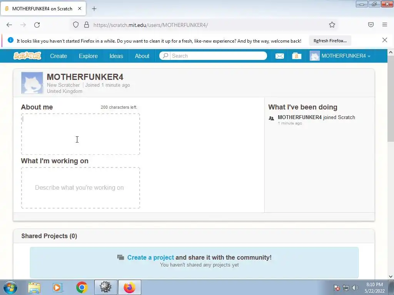Click the Scratch logo in navbar
Screen dimensions: 394x295
coord(27,56)
